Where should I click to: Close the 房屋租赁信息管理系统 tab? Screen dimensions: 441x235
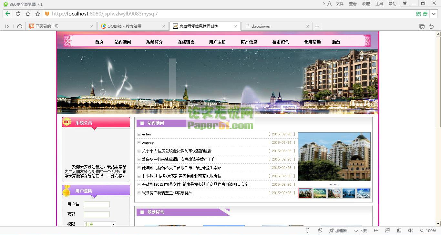coord(236,26)
